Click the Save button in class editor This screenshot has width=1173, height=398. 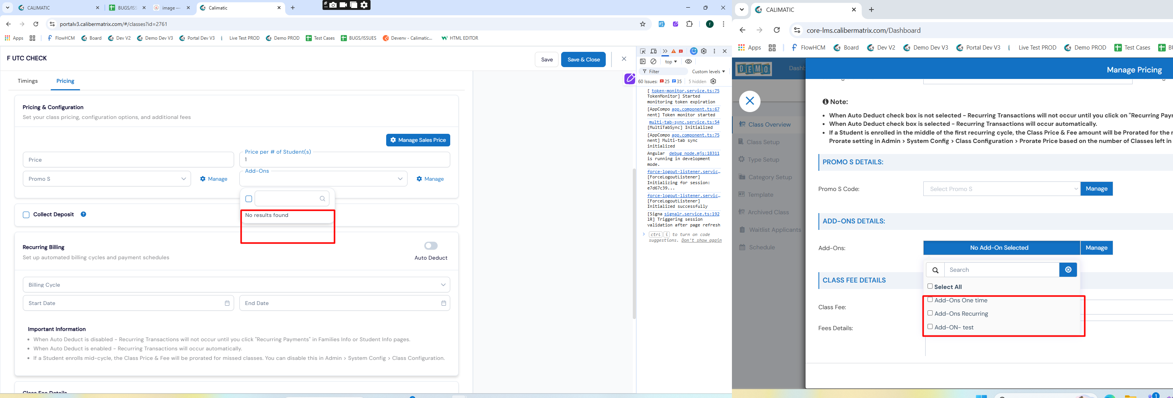(x=546, y=59)
